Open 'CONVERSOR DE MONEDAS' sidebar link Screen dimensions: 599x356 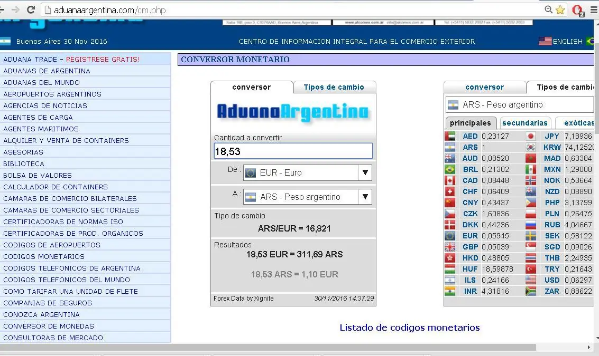[x=49, y=326]
